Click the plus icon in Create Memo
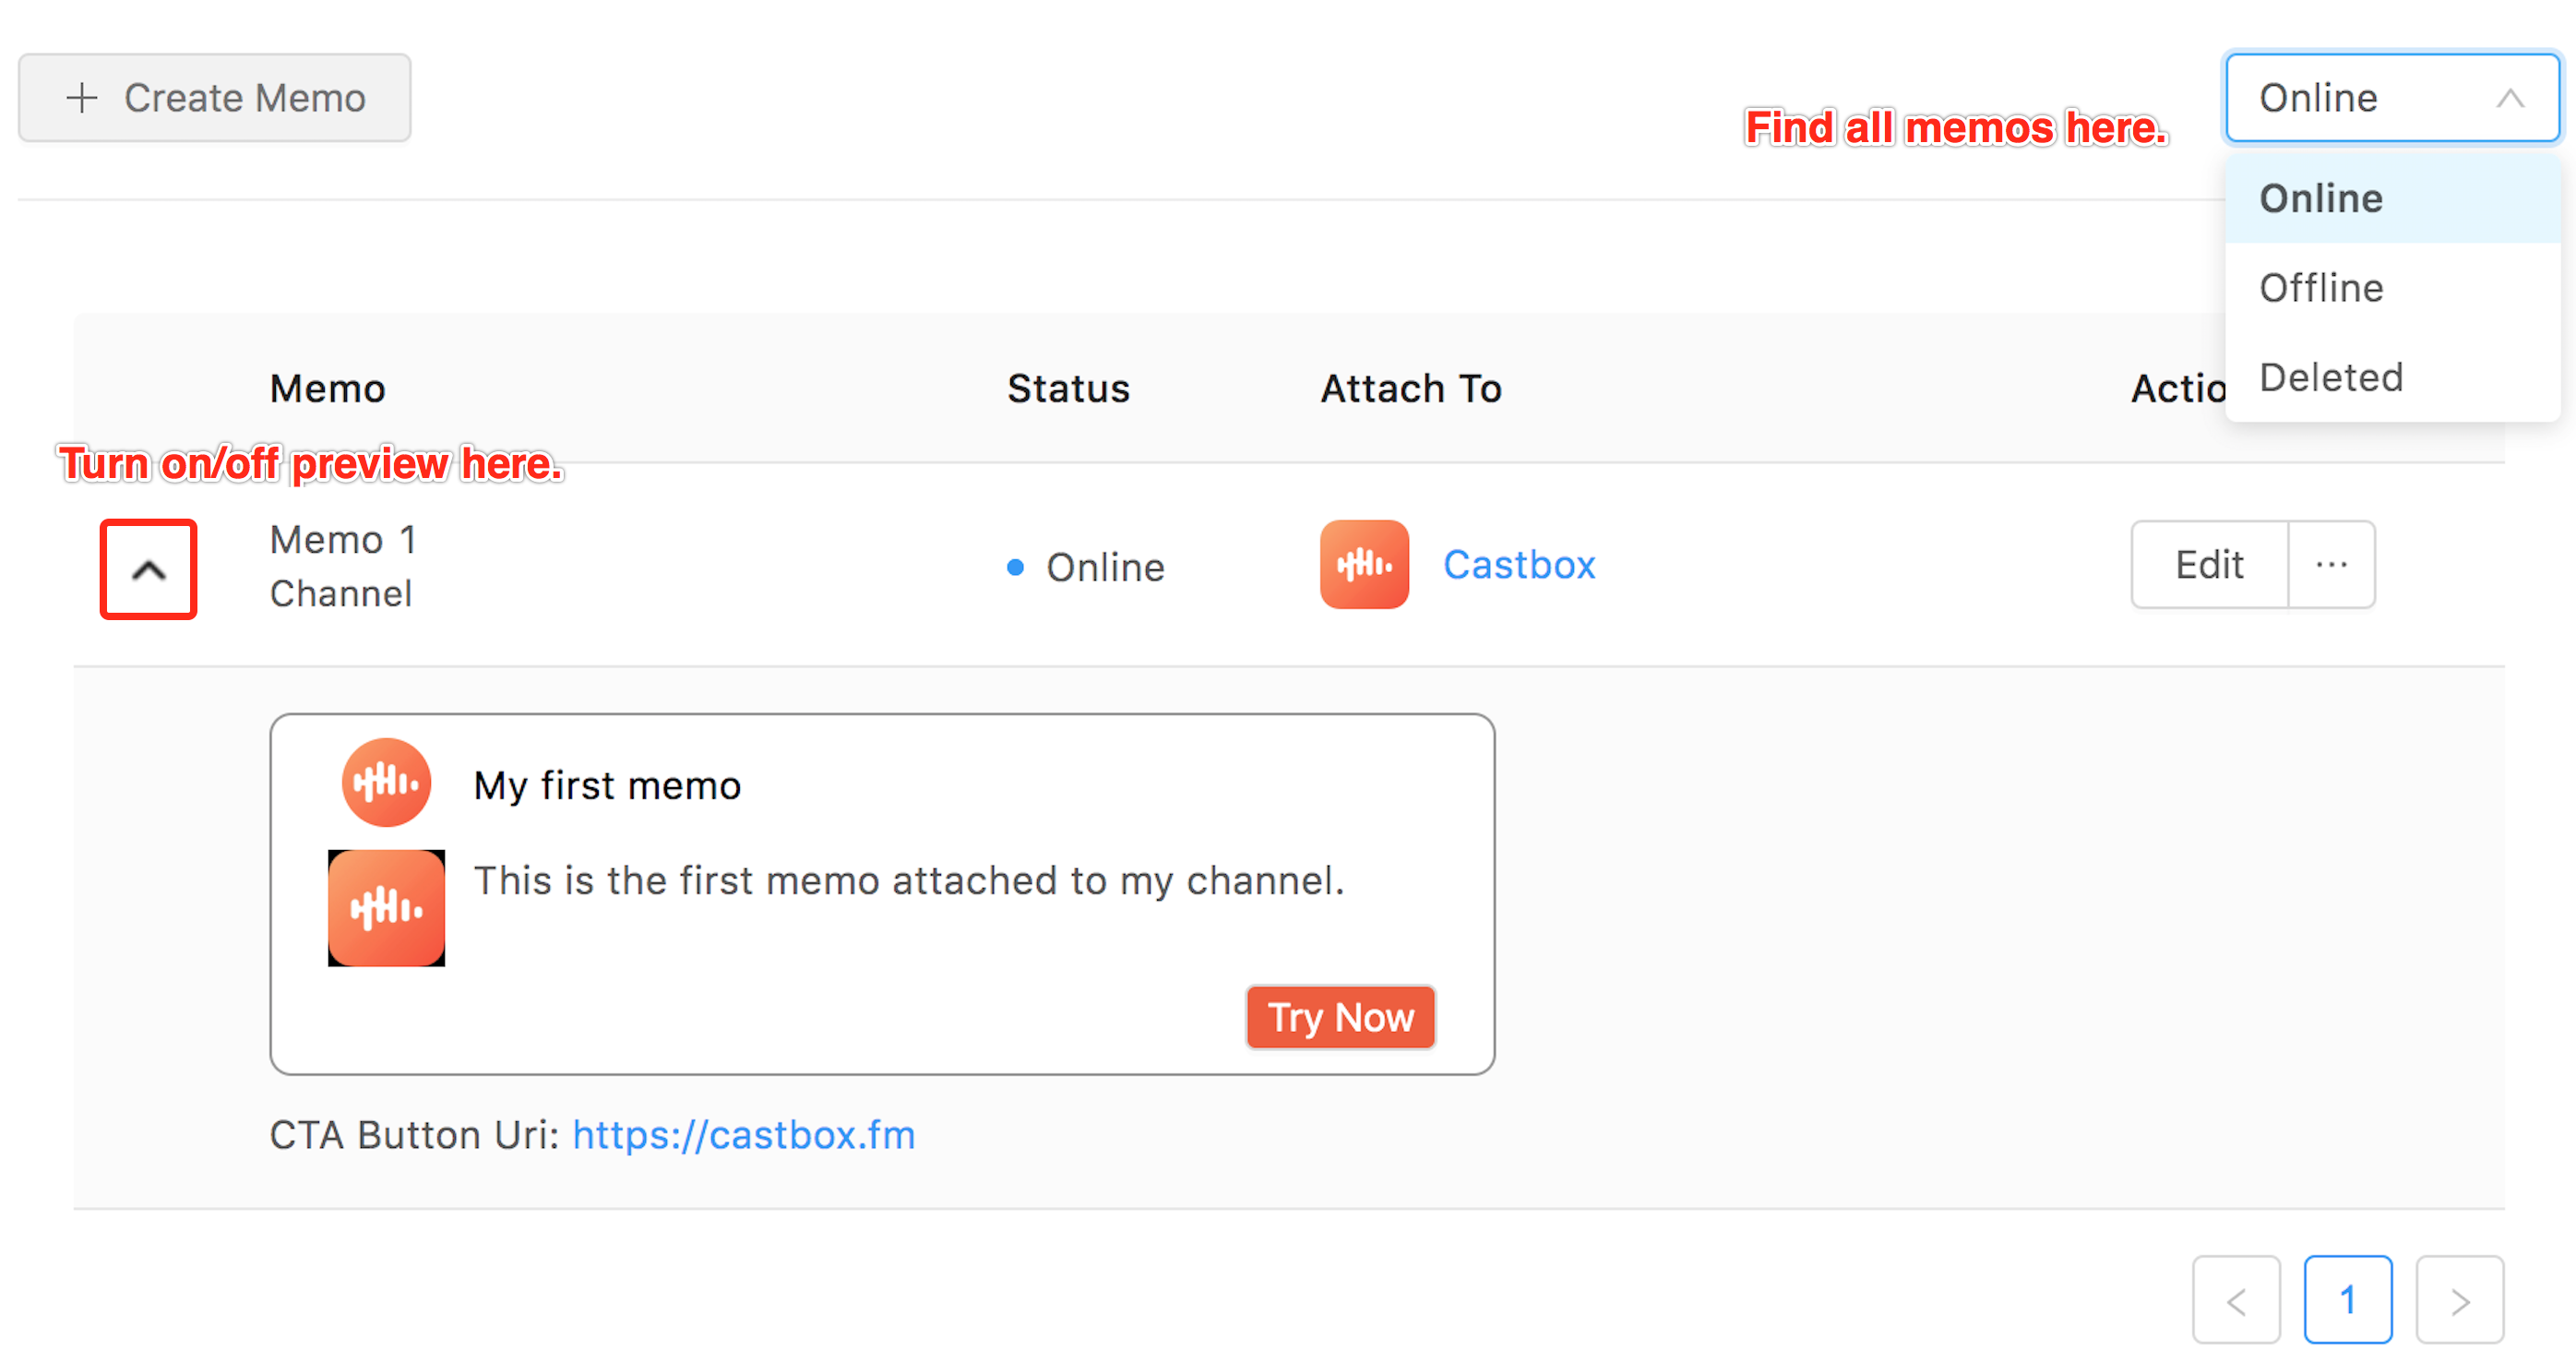Screen dimensions: 2576x1351 tap(81, 98)
